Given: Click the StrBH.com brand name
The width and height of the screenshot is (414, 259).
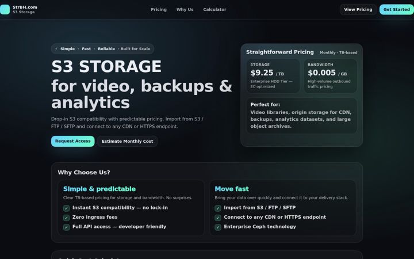Looking at the screenshot, I should 25,7.
